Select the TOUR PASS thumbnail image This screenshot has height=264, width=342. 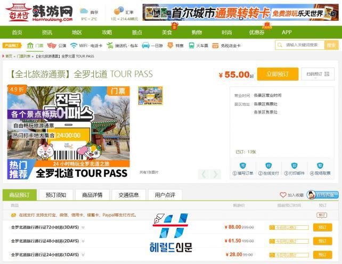click(150, 96)
